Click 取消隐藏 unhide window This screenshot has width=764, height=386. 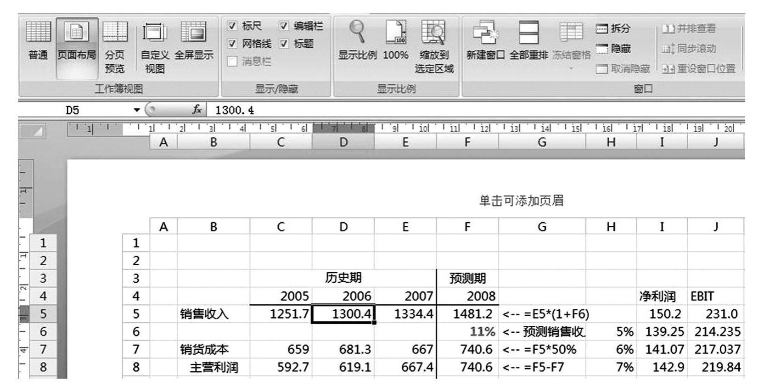click(623, 69)
